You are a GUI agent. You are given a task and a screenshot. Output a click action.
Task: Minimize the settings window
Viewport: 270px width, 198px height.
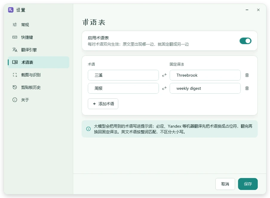coord(247,10)
